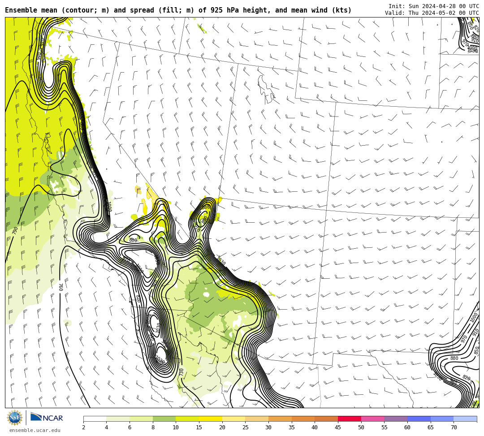
Task: Click the yellow-green 10-15 colorbar segment
Action: (x=187, y=419)
